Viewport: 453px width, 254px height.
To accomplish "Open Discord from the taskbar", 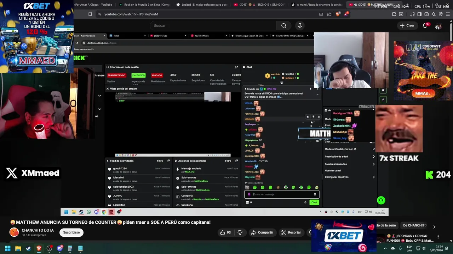I will (x=60, y=249).
